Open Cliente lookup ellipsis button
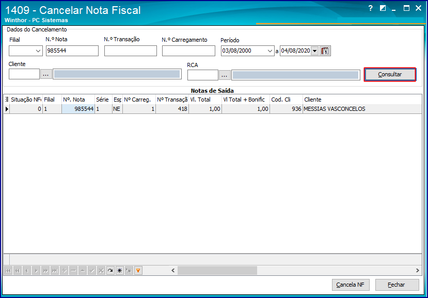Viewport: 428px width, 298px height. tap(46, 74)
